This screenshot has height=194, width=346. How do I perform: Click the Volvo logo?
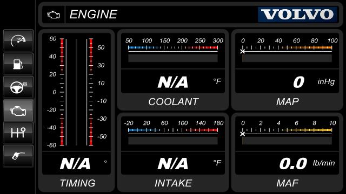tap(297, 15)
